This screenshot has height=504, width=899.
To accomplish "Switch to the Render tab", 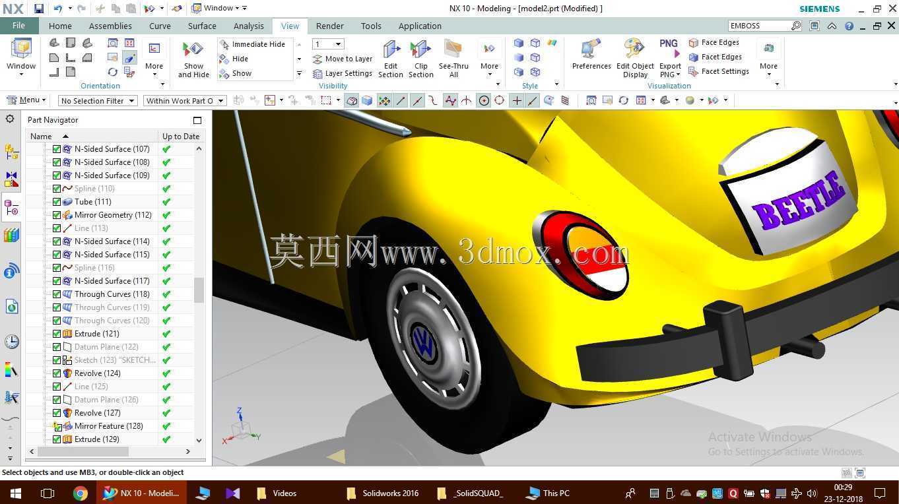I will [x=329, y=26].
